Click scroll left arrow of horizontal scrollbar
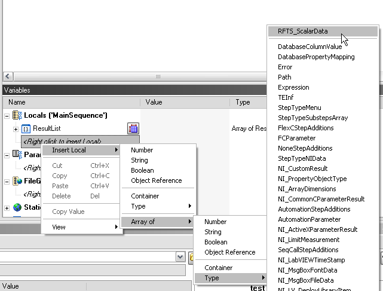Viewport: 383px width, 291px height. 8,76
